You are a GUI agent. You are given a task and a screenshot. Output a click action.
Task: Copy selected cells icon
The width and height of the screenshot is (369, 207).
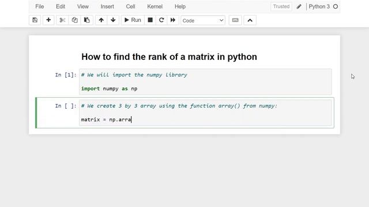(74, 20)
